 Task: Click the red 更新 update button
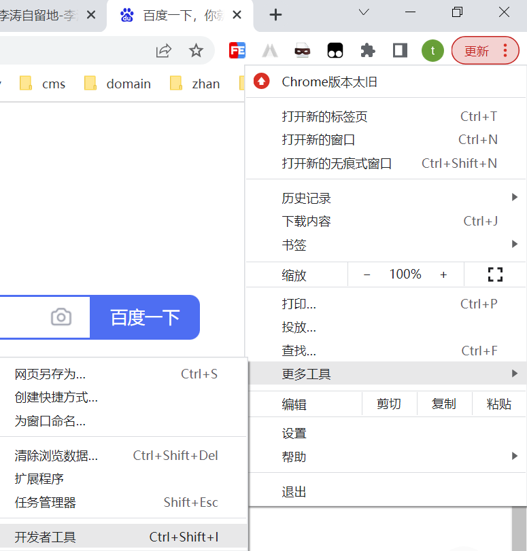tap(477, 51)
